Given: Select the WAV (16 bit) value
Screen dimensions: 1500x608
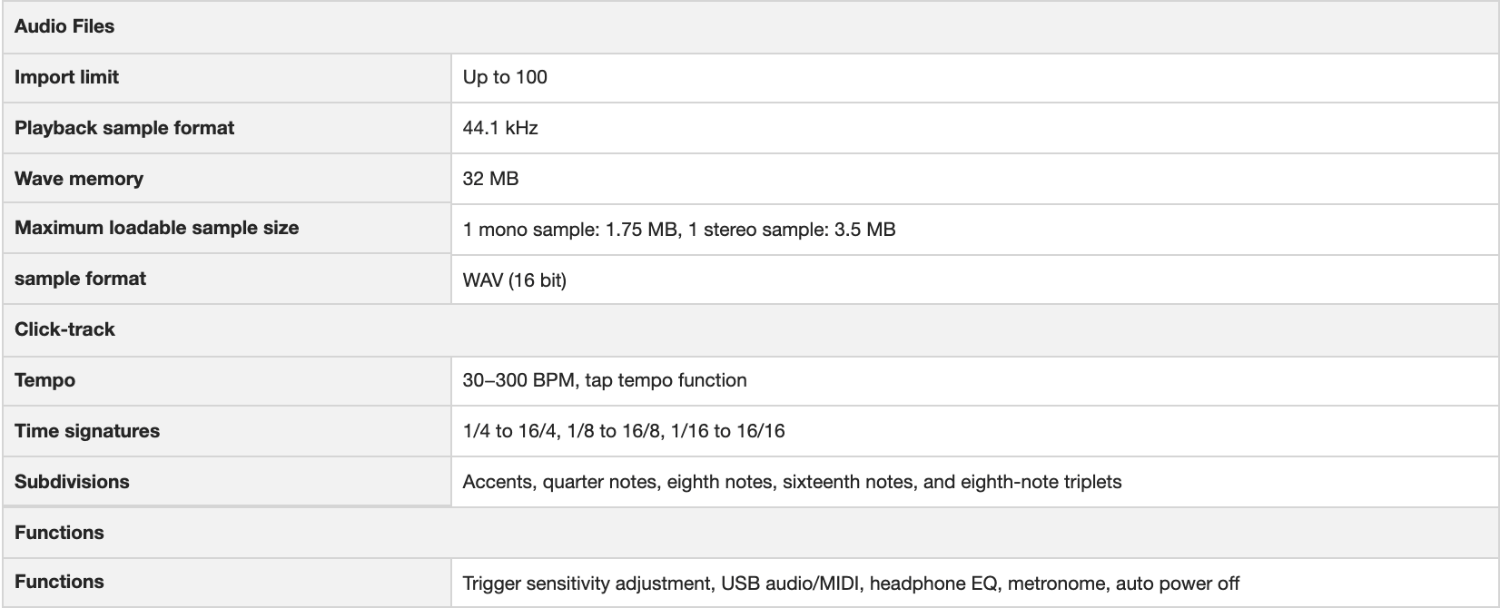Looking at the screenshot, I should tap(514, 280).
